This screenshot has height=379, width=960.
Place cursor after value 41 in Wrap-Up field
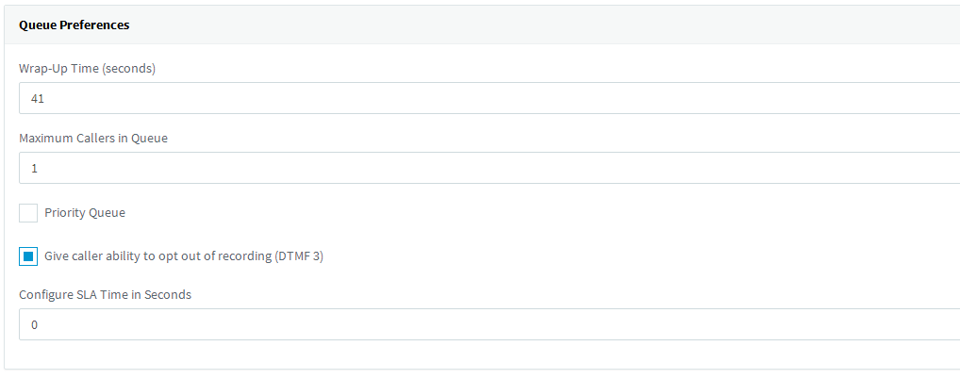tap(46, 98)
